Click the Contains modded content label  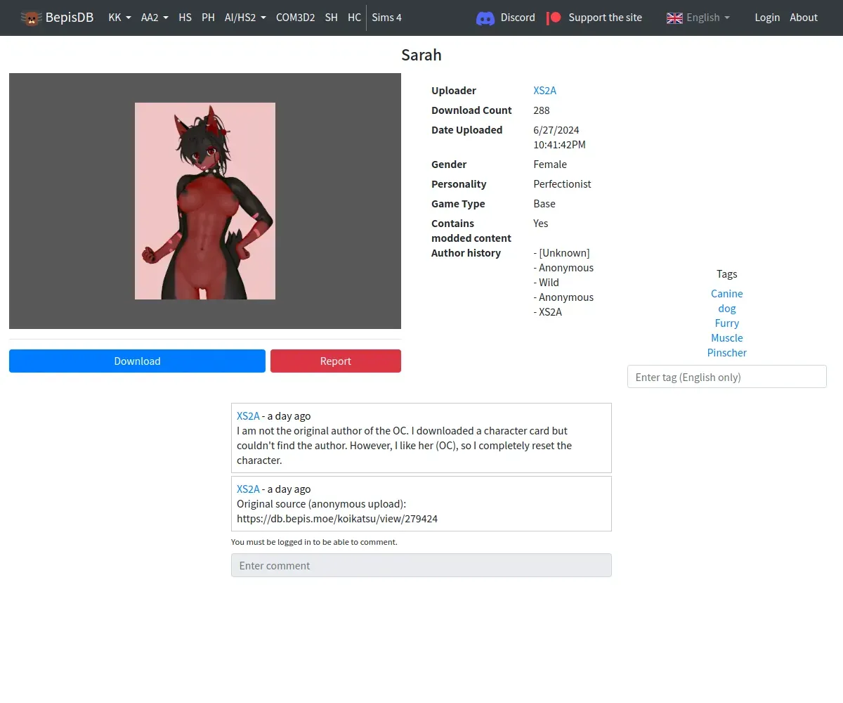tap(471, 231)
